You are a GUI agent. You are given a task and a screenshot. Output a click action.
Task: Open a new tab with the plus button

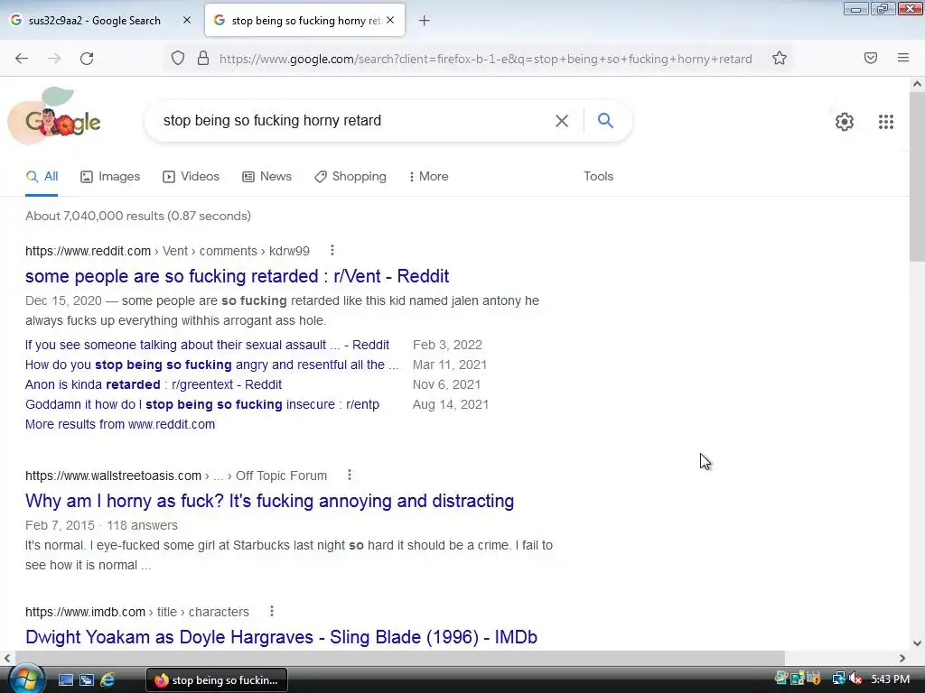click(x=425, y=21)
